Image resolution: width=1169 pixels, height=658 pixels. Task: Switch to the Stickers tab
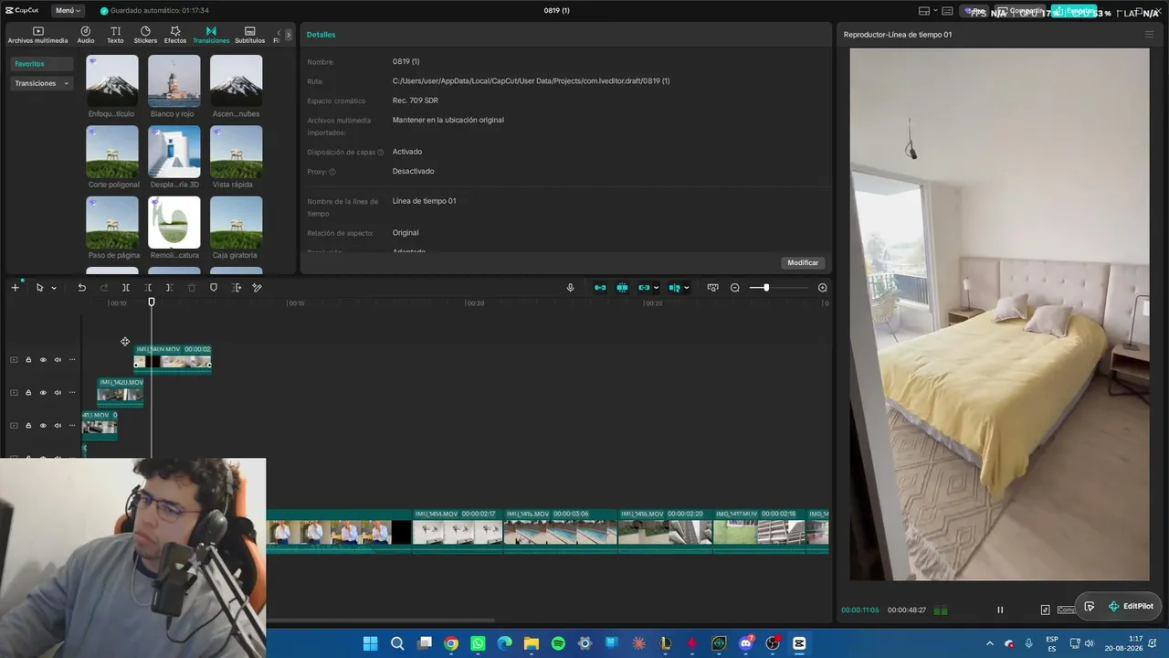(145, 35)
